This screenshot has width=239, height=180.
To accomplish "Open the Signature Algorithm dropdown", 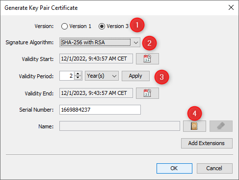I will (x=100, y=42).
